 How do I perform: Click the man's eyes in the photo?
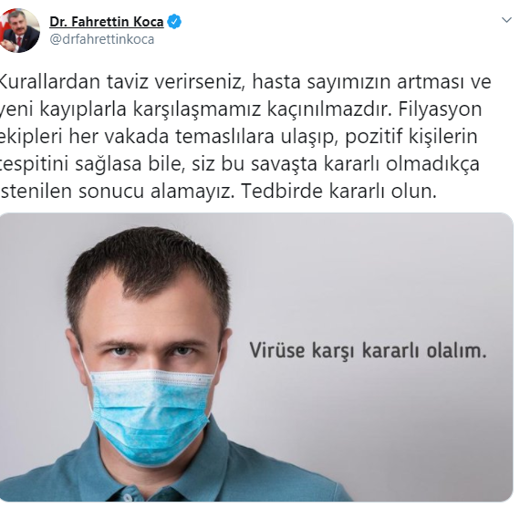(151, 350)
